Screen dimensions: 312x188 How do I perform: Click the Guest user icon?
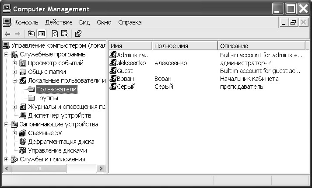point(113,70)
